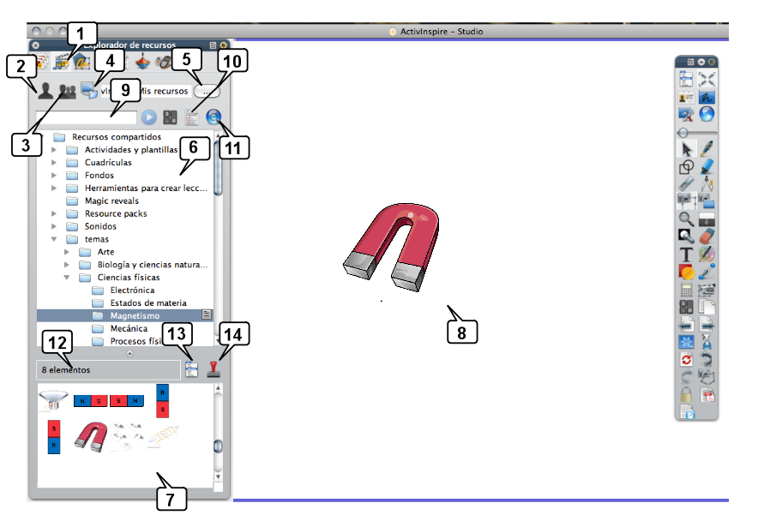
Task: Select the Magnetismo folder
Action: point(135,315)
